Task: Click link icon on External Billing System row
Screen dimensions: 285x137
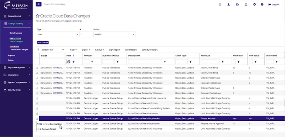Action: [x=37, y=108]
